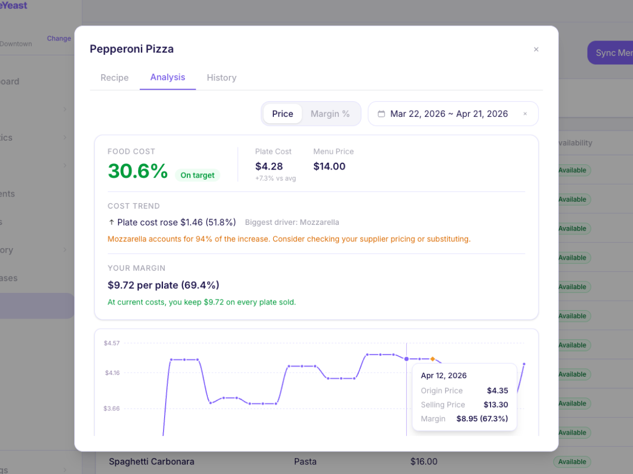
Task: Toggle chart to Price view
Action: coord(283,114)
